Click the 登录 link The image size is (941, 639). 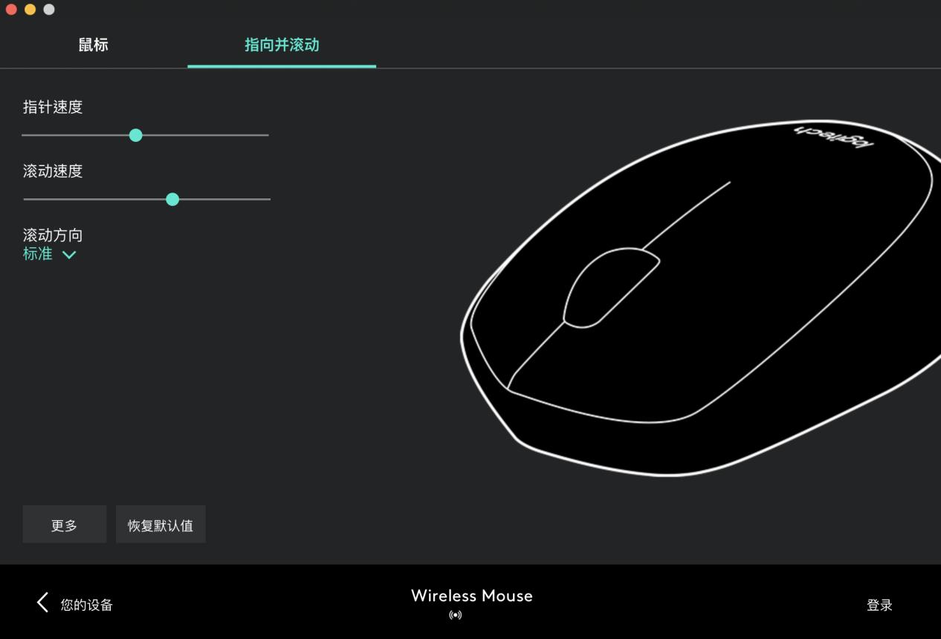pos(879,605)
